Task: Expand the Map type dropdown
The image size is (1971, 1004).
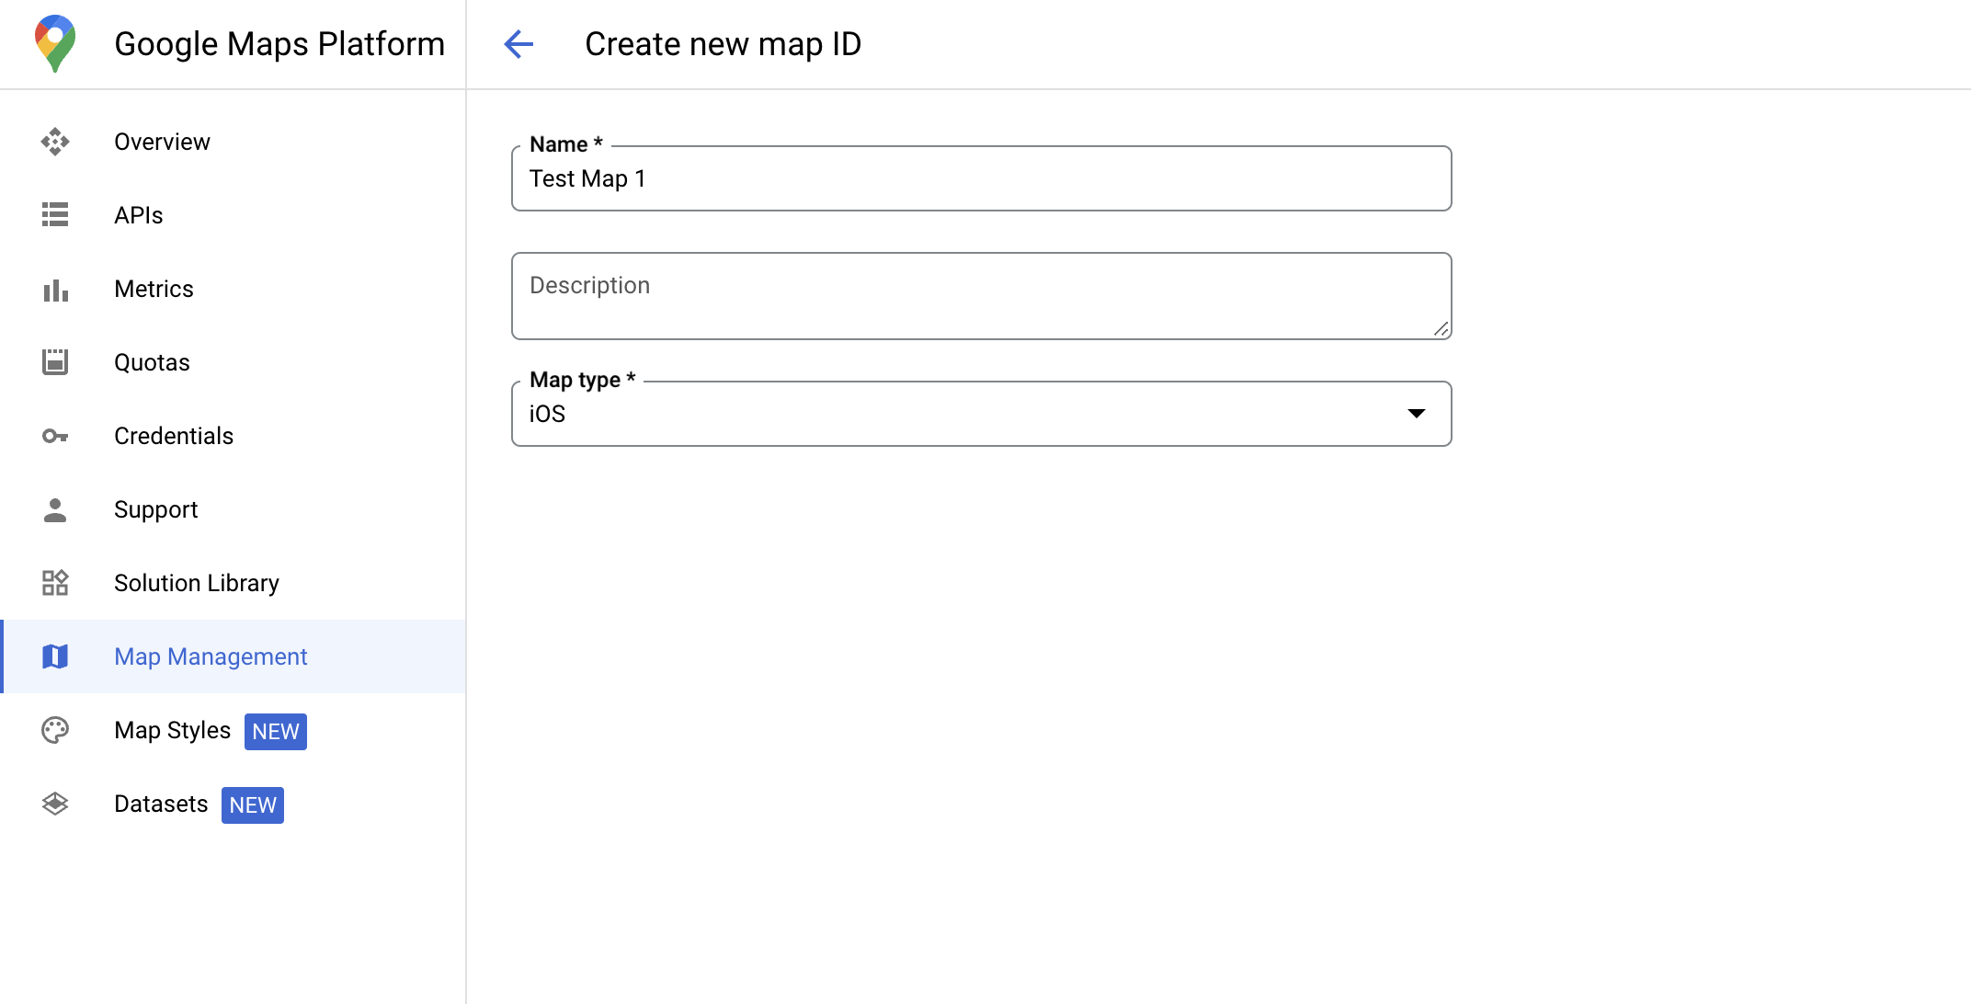Action: tap(1418, 412)
